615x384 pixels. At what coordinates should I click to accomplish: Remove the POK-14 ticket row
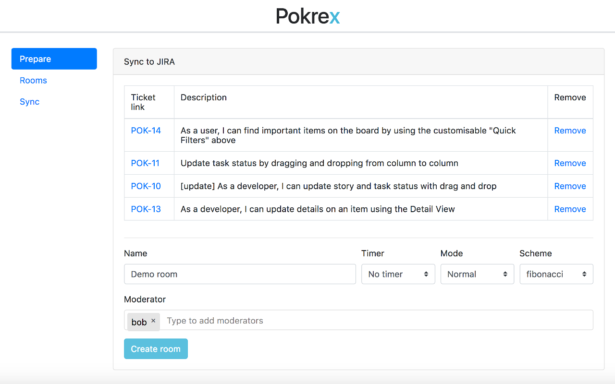pyautogui.click(x=570, y=131)
